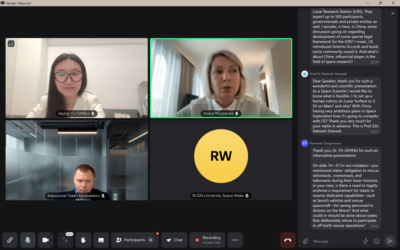Viewport: 400px width, 250px height.
Task: Close the chat side panel
Action: click(x=393, y=13)
